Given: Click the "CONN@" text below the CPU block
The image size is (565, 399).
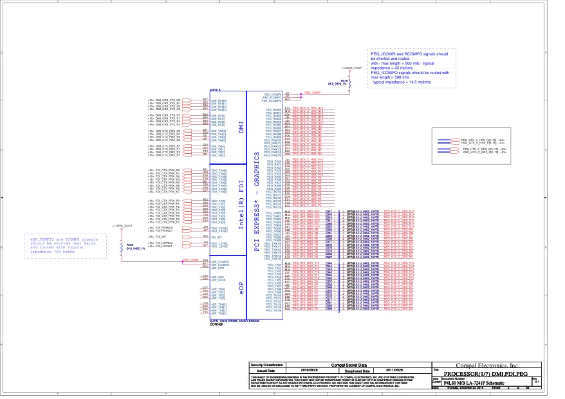Looking at the screenshot, I should pyautogui.click(x=216, y=324).
